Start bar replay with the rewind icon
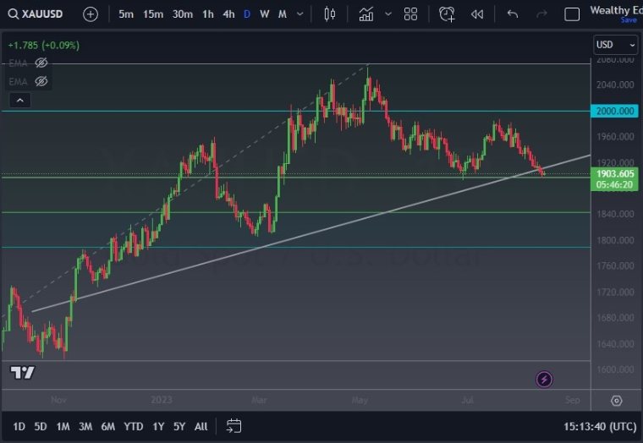This screenshot has width=643, height=443. pos(477,14)
